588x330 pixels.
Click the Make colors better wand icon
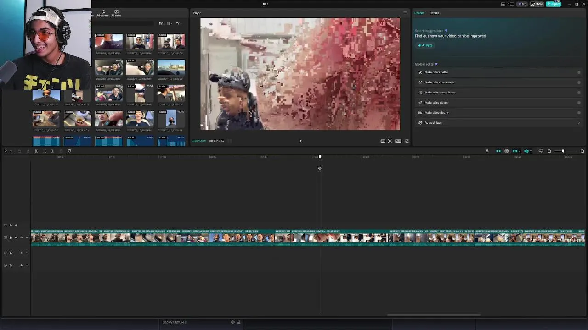(x=420, y=72)
